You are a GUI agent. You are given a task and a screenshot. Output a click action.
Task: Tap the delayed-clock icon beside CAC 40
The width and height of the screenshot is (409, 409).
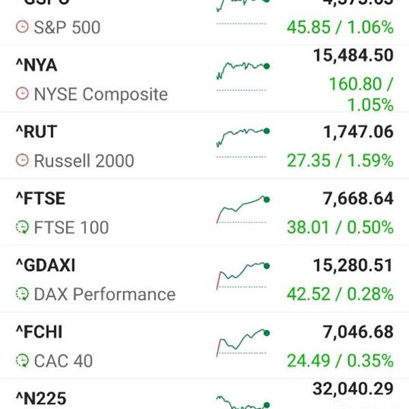point(22,361)
